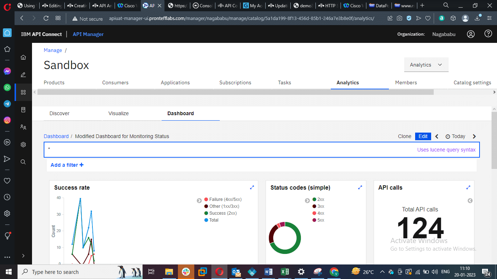Open the Analytics dropdown near Sandbox title

click(x=426, y=65)
